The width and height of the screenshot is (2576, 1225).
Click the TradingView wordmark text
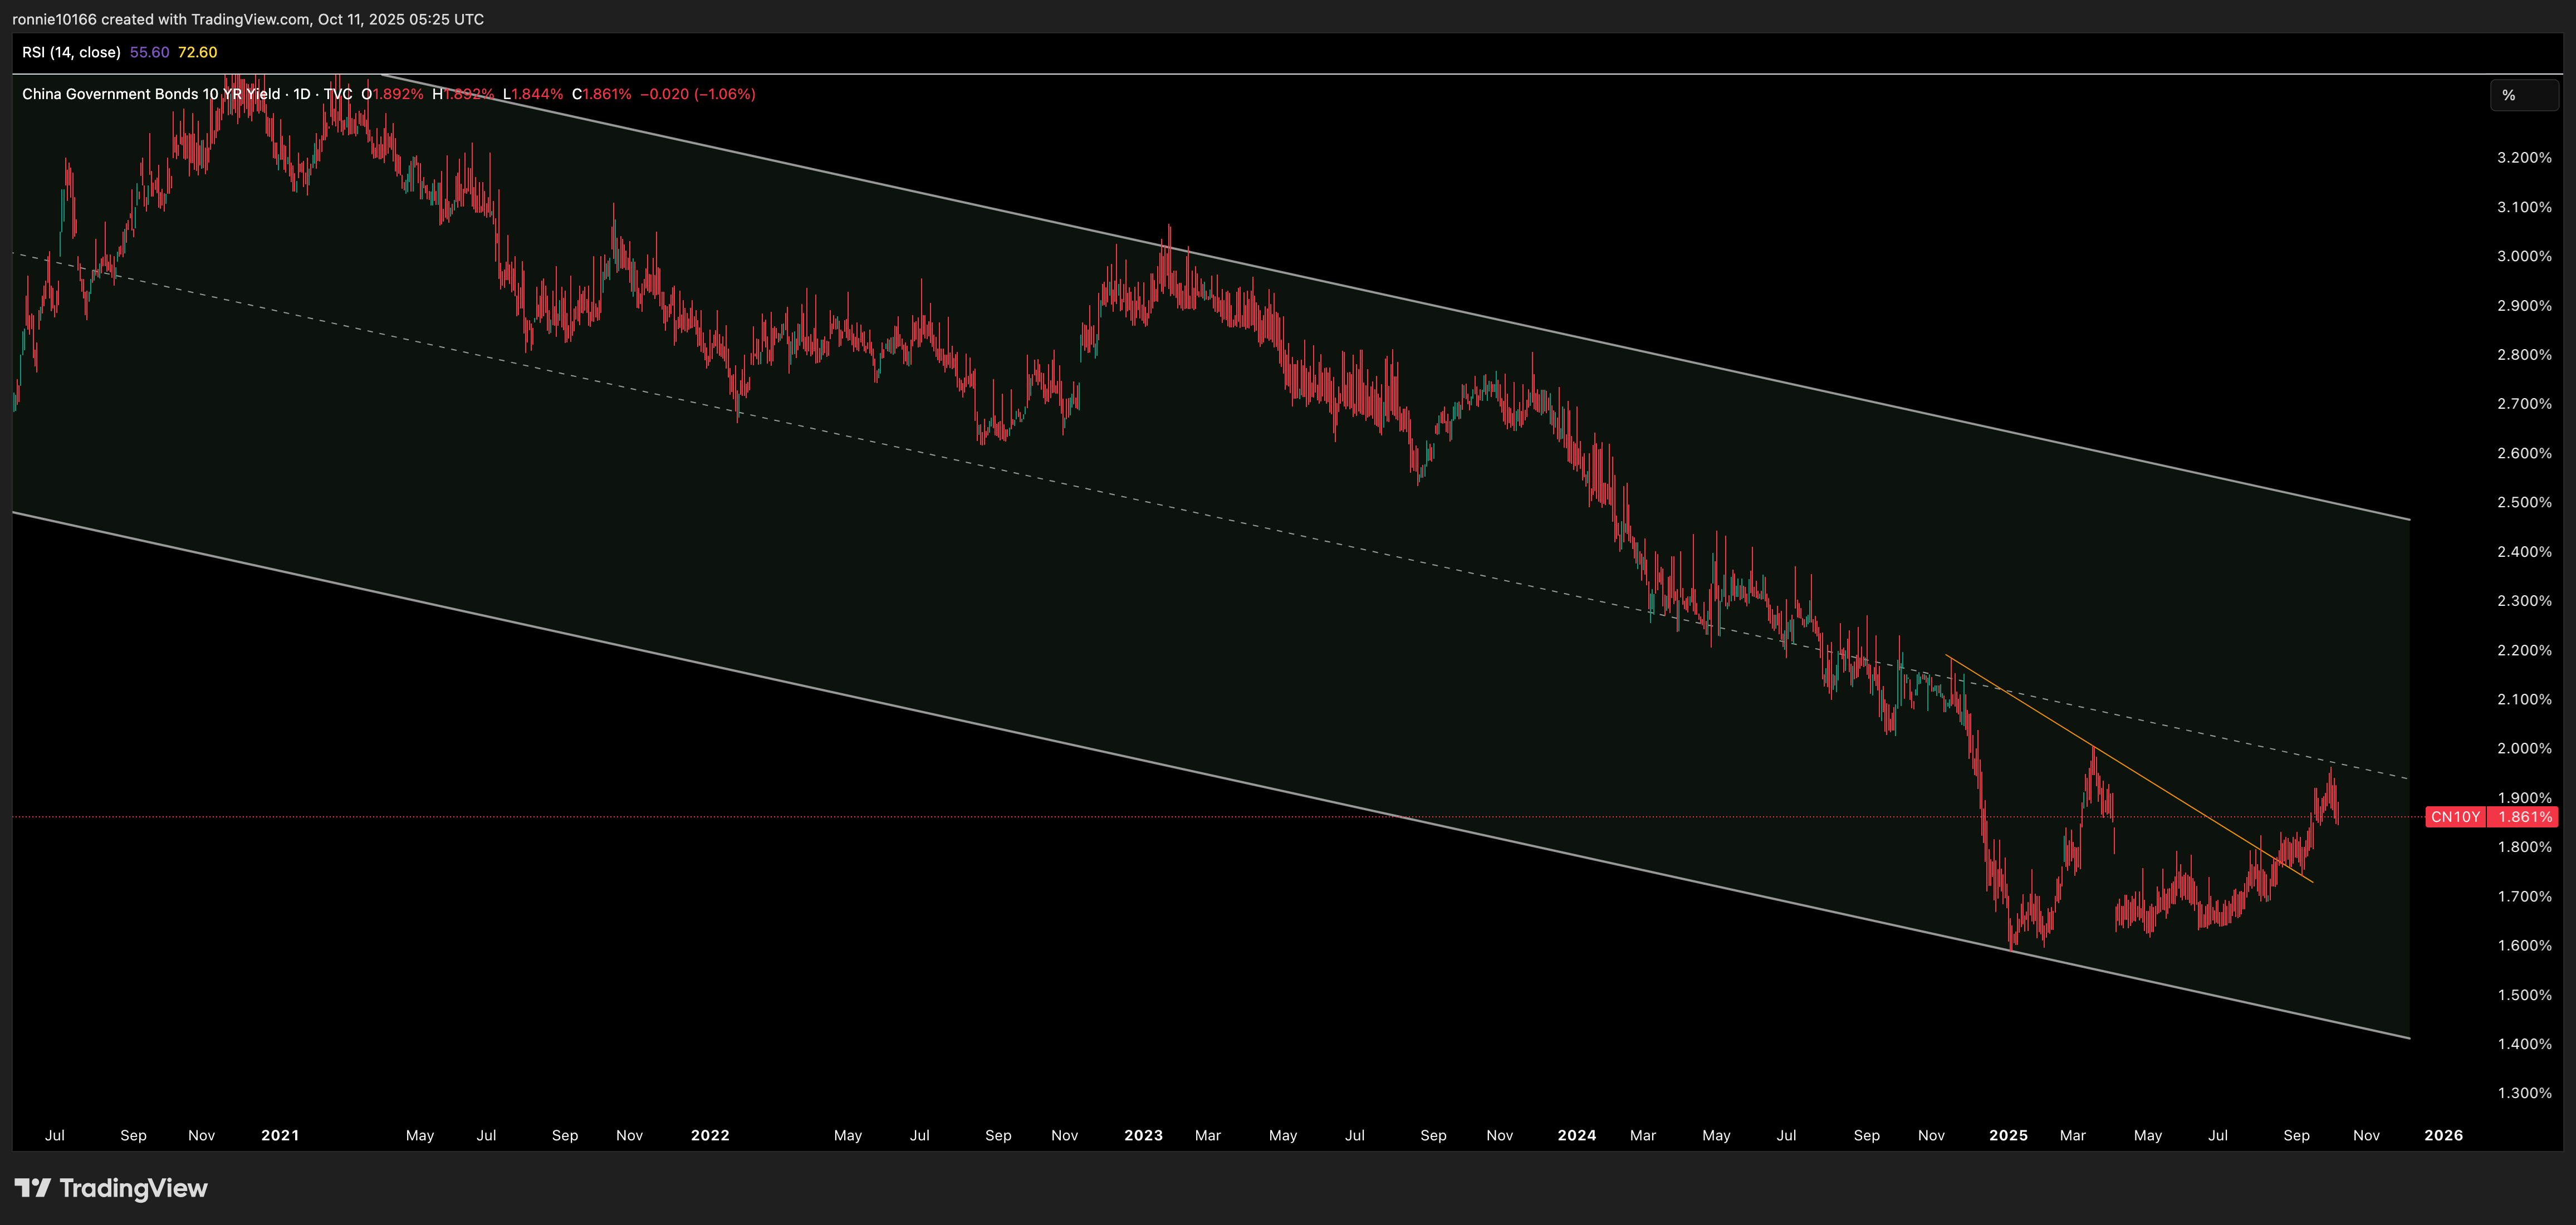[x=133, y=1188]
